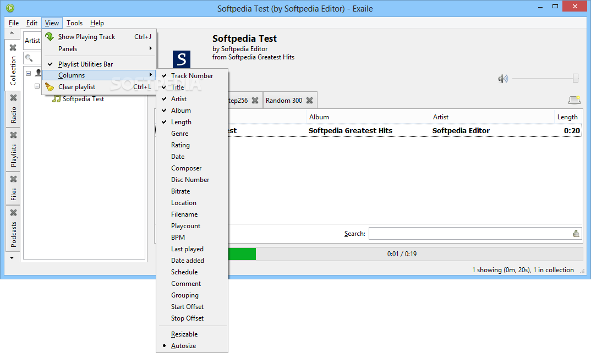Viewport: 591px width, 353px height.
Task: Seek in the playback progress bar
Action: 405,254
